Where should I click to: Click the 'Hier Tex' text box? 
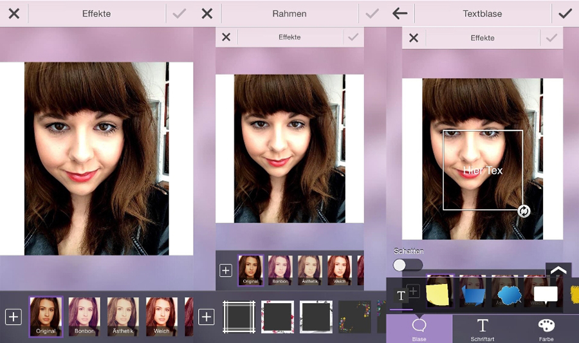point(482,170)
